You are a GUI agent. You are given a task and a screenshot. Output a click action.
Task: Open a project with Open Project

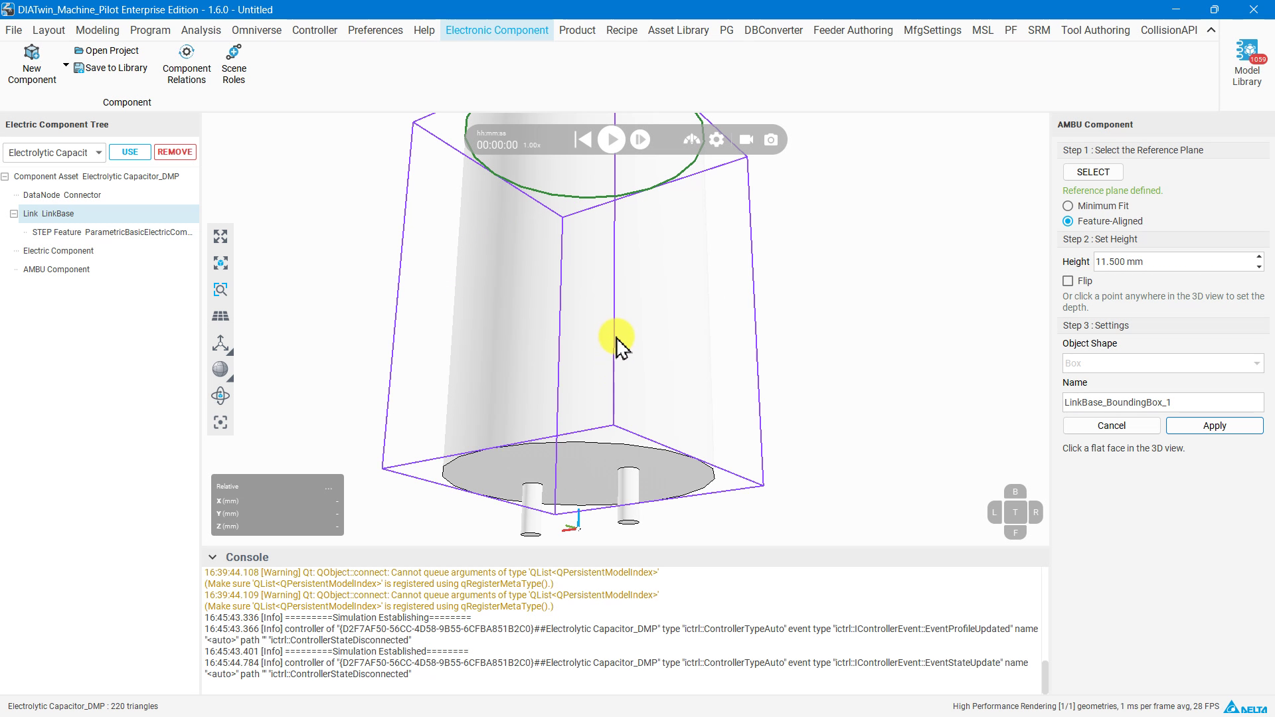tap(106, 50)
